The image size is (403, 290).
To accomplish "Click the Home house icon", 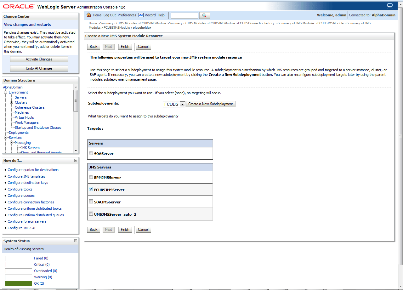I will coord(89,15).
